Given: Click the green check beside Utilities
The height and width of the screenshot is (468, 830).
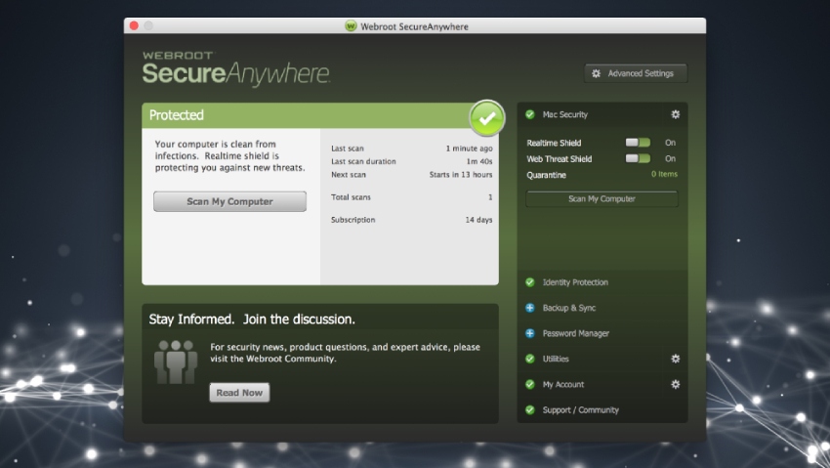Looking at the screenshot, I should (530, 359).
